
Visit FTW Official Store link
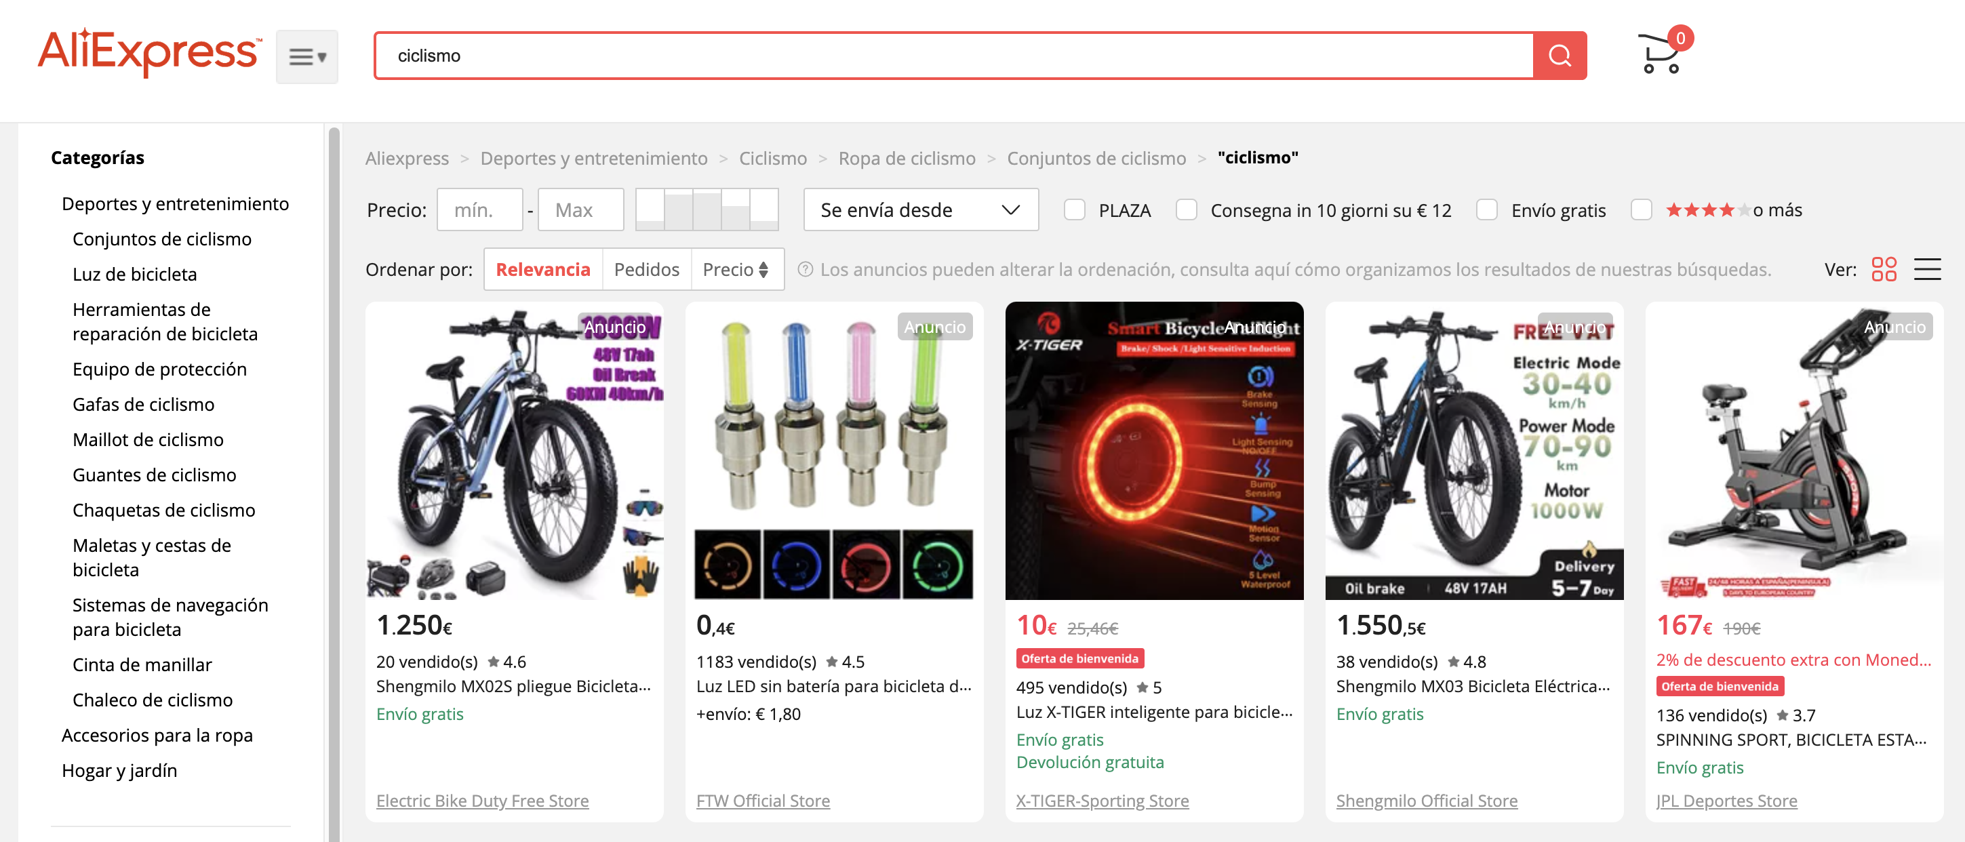coord(763,801)
